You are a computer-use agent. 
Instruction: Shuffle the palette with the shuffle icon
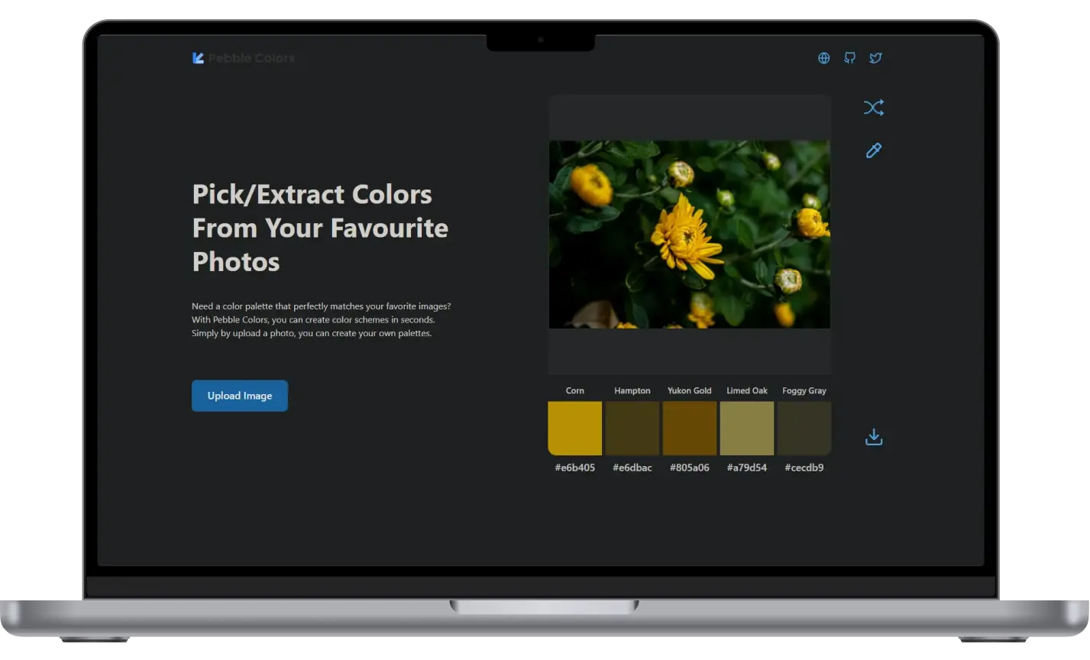click(873, 108)
